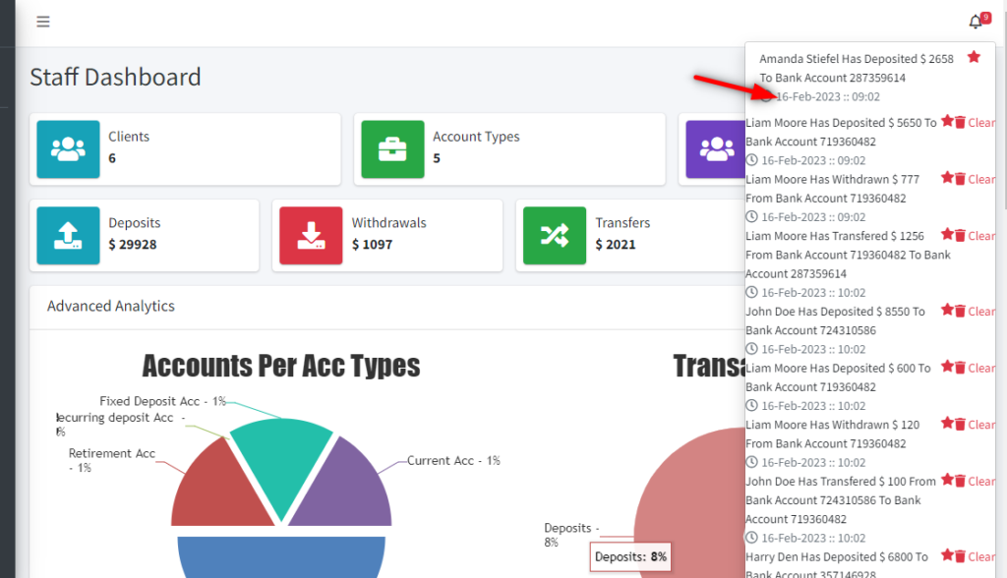Clear the Harry Den $6800 notification
The height and width of the screenshot is (578, 1007).
(x=981, y=556)
